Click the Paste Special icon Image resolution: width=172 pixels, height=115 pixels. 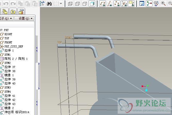[x=35, y=4]
